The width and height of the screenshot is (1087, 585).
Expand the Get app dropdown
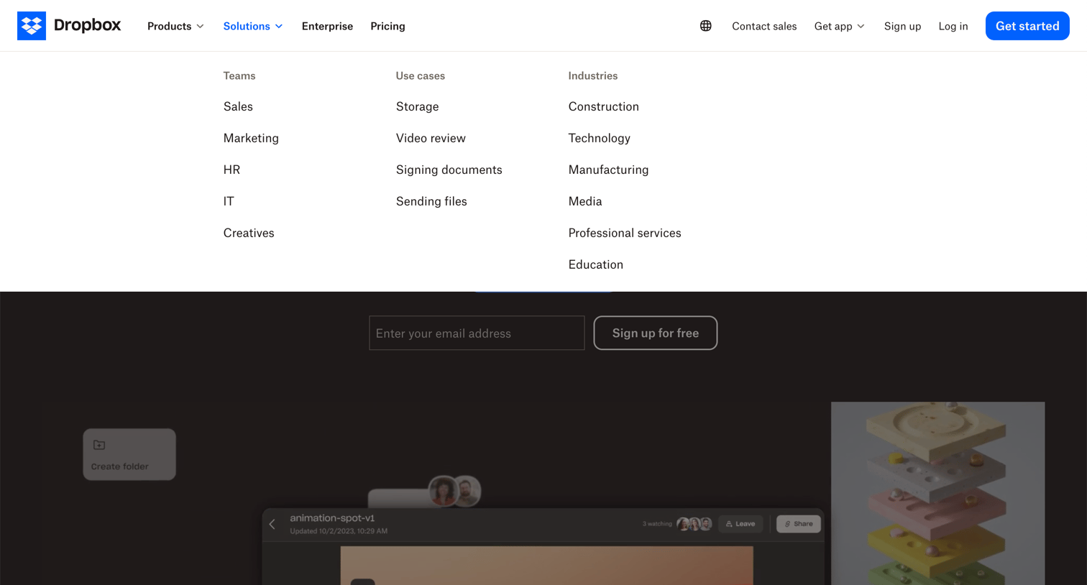(x=839, y=26)
